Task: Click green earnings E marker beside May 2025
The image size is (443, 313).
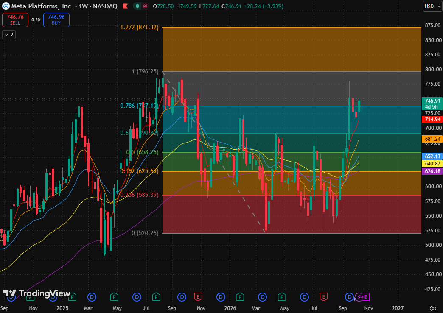Action: tap(114, 297)
